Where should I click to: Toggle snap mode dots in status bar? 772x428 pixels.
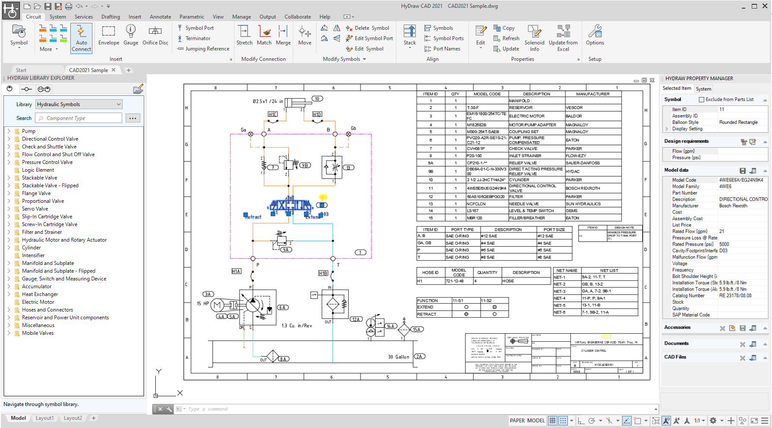(563, 421)
